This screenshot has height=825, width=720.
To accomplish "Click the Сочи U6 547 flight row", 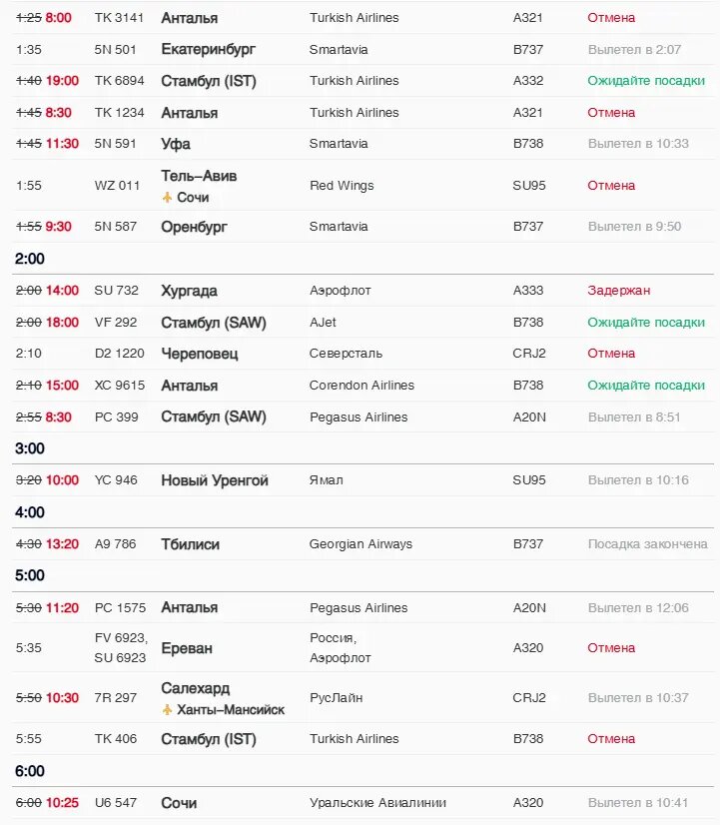I will 362,803.
